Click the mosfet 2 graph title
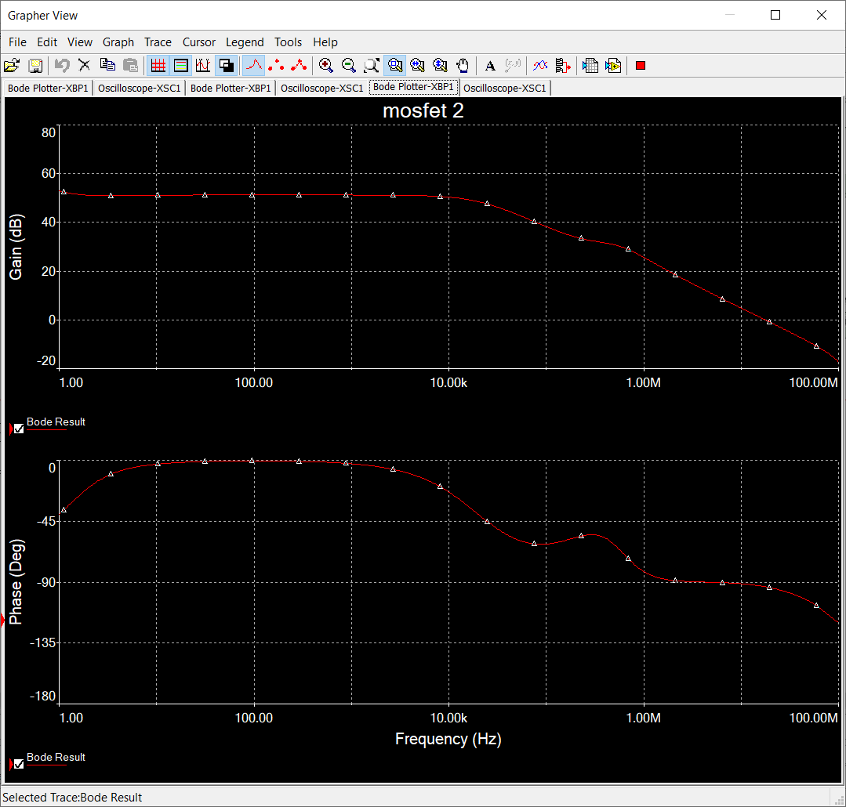Image resolution: width=846 pixels, height=807 pixels. (x=423, y=110)
